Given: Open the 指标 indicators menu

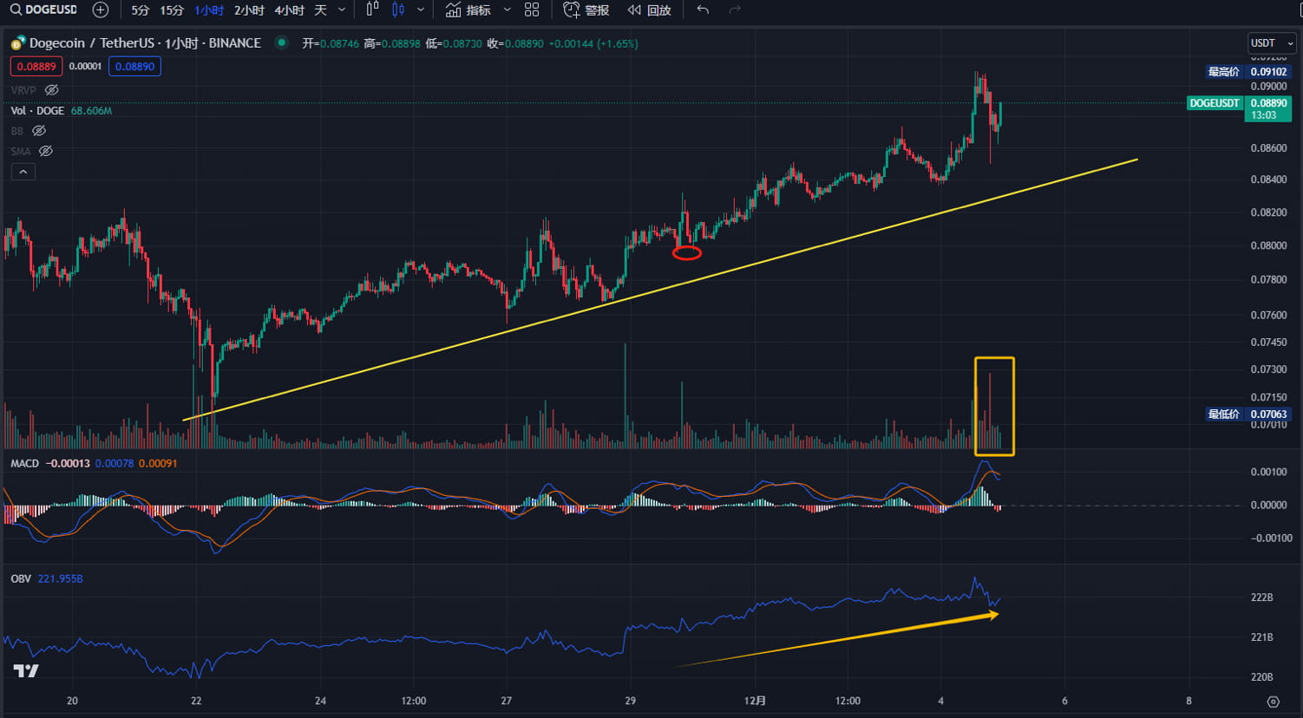Looking at the screenshot, I should (468, 10).
